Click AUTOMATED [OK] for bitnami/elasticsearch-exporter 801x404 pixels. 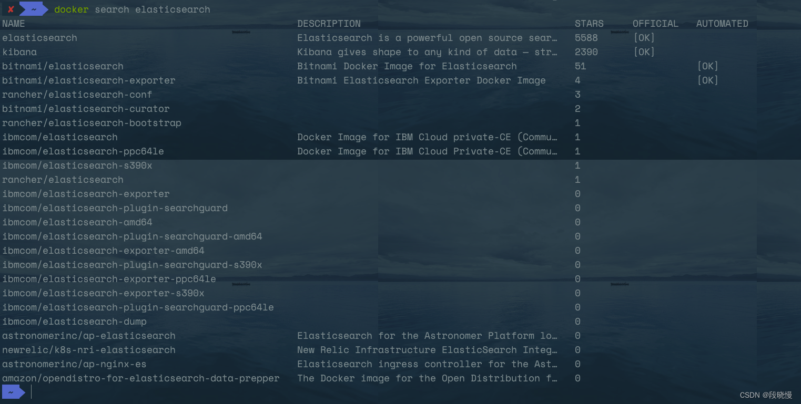[708, 80]
